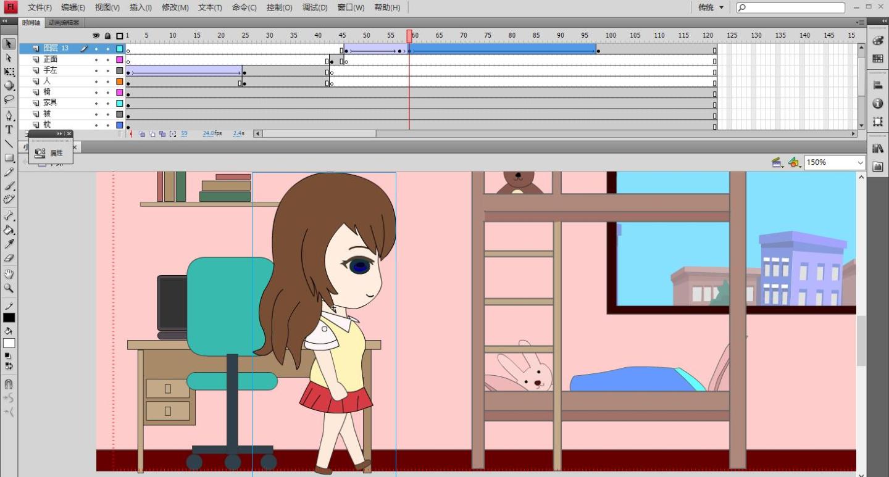Toggle Onion Skin Outlines button
Image resolution: width=889 pixels, height=477 pixels.
click(152, 134)
